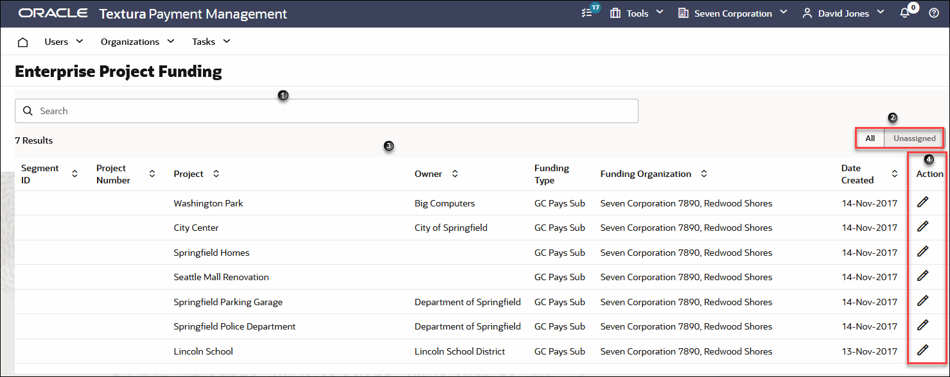950x377 pixels.
Task: Click GC Pays Sub for Washington Park
Action: (559, 203)
